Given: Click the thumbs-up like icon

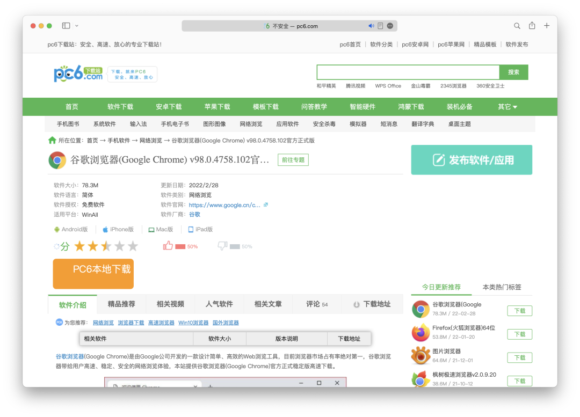Looking at the screenshot, I should (x=168, y=246).
